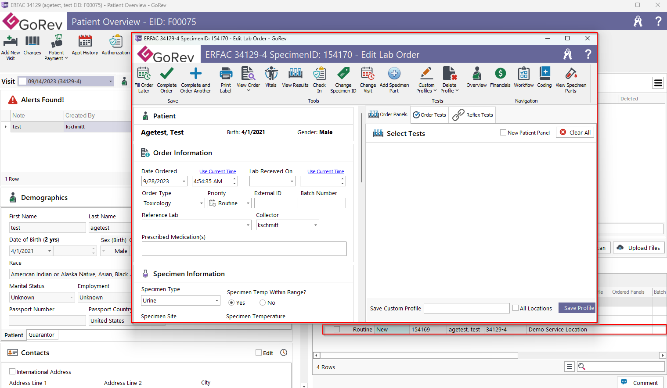The width and height of the screenshot is (667, 388).
Task: Open Lab Received On date dropdown
Action: pyautogui.click(x=292, y=181)
